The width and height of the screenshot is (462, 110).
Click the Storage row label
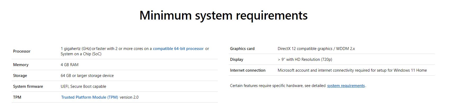tap(20, 76)
